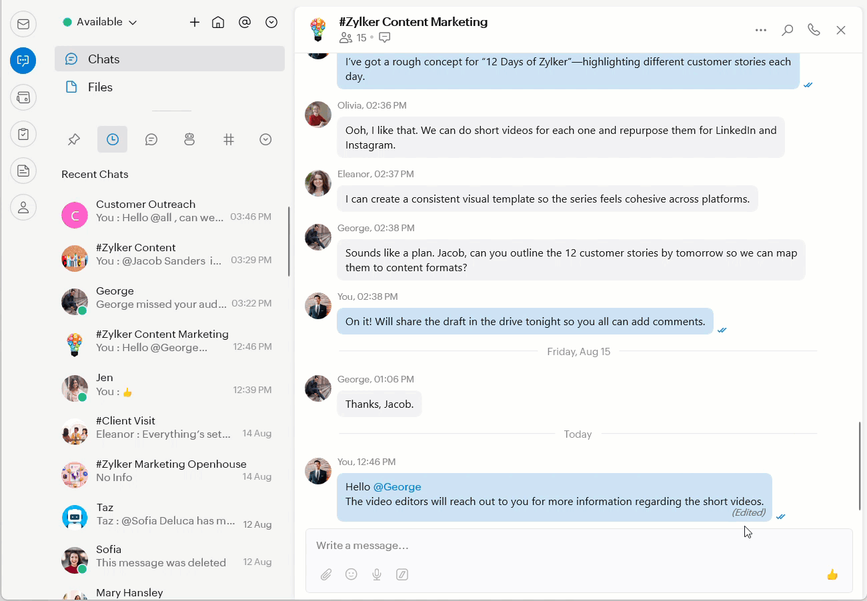Image resolution: width=867 pixels, height=601 pixels.
Task: Click the read-receipt checkmarks on the edited message
Action: [781, 516]
